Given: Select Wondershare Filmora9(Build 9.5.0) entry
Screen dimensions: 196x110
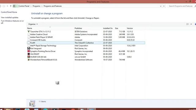Looking at the screenshot, I should pos(43,60).
